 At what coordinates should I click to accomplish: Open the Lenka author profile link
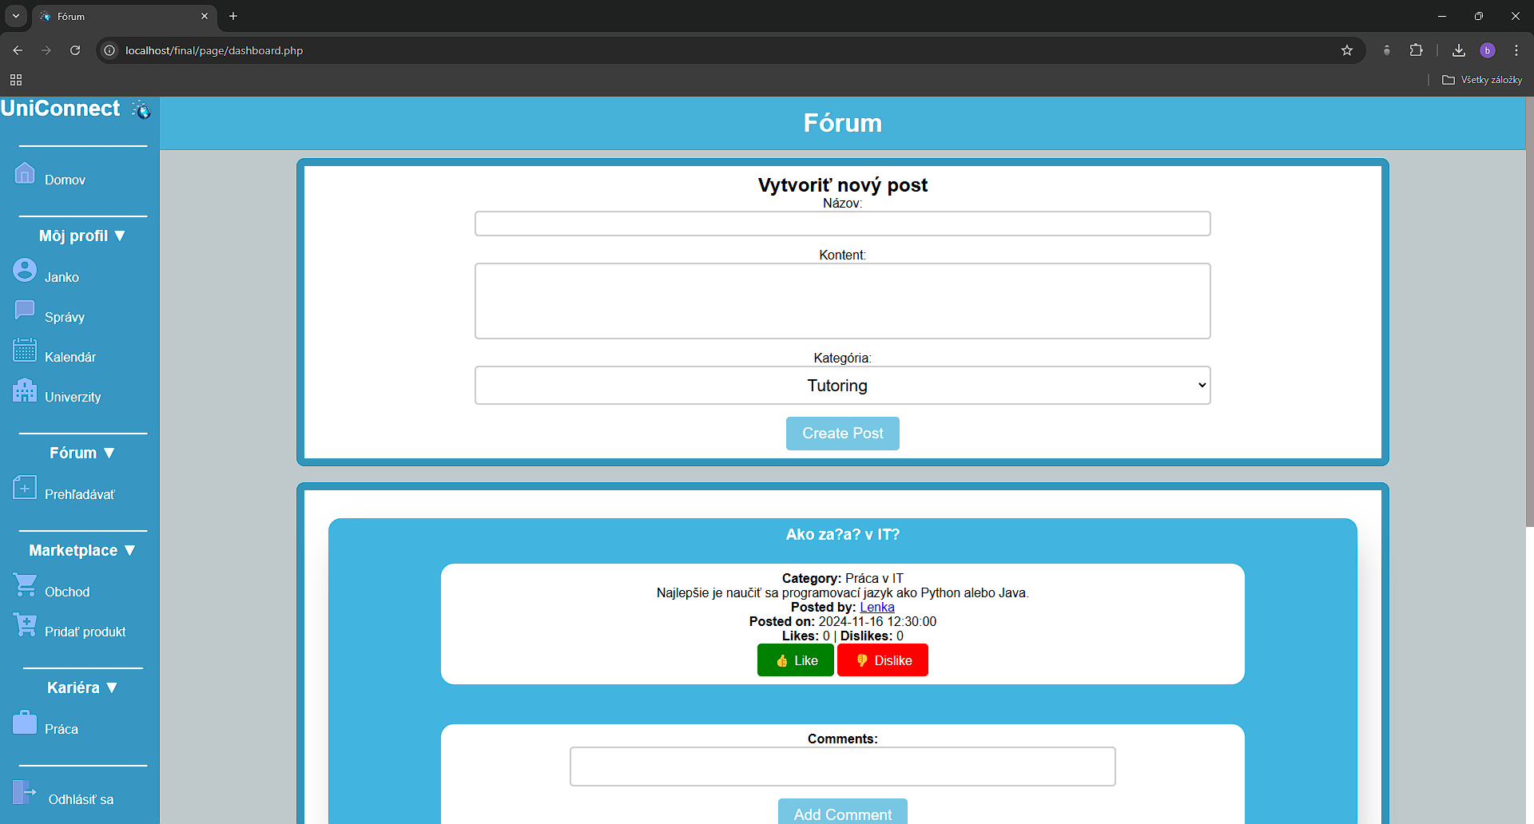877,607
